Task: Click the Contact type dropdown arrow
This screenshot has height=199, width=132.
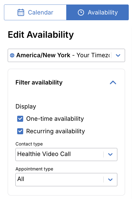Action: 110,154
